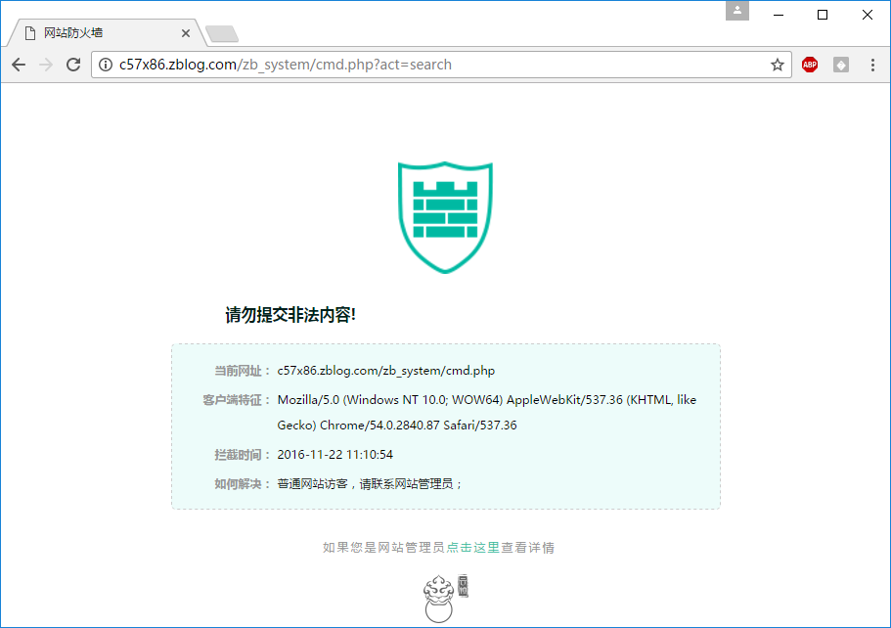Click the forward navigation arrow

pyautogui.click(x=45, y=65)
